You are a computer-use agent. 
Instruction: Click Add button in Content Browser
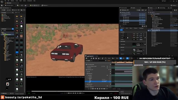[x=4, y=10]
